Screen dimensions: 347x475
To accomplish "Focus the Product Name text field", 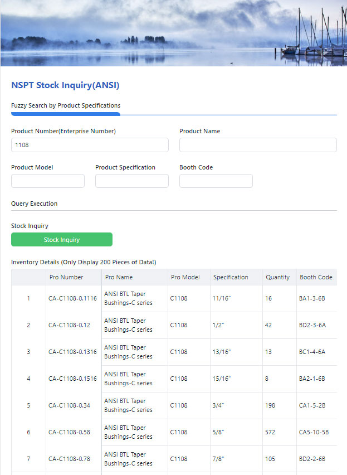I will pyautogui.click(x=258, y=145).
